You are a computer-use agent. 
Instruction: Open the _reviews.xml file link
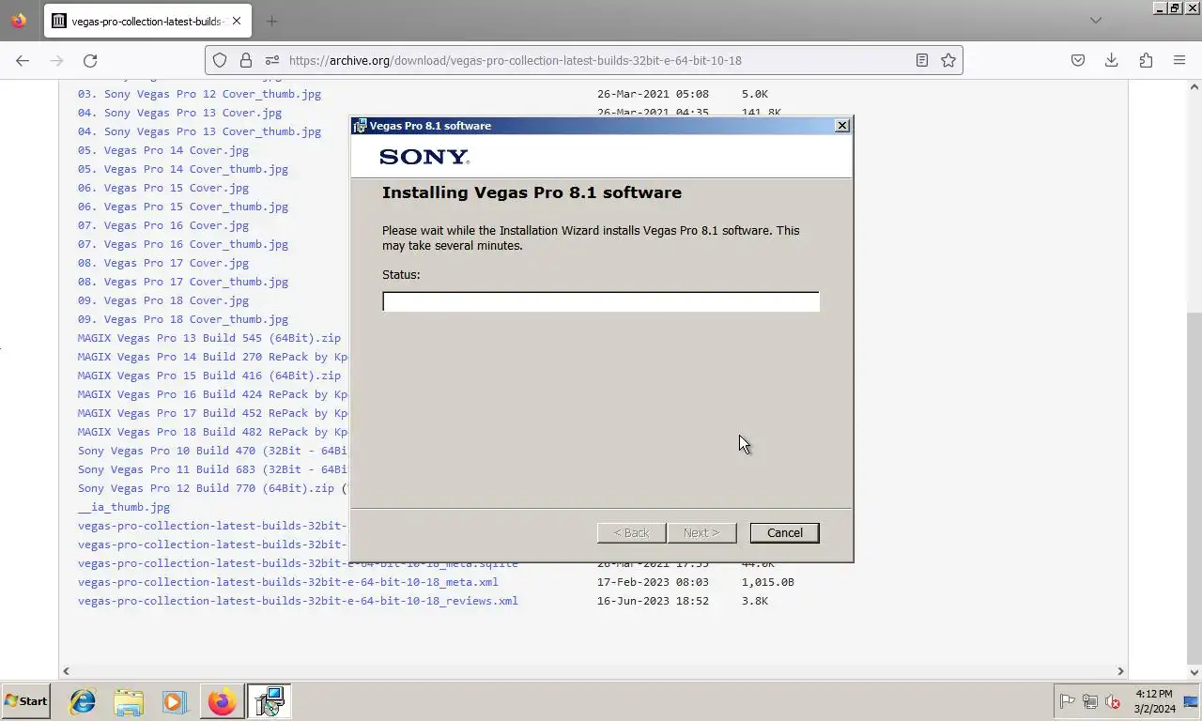coord(298,601)
